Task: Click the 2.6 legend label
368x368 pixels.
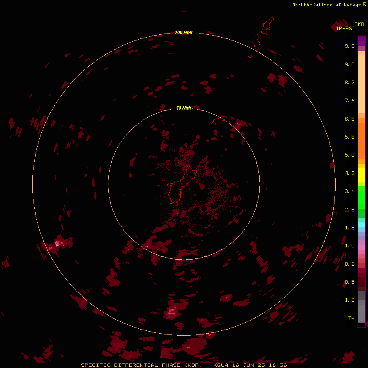Action: click(350, 210)
